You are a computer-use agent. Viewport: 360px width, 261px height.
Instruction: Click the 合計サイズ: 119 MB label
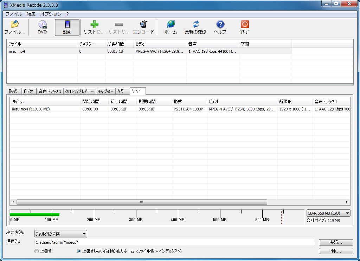tap(323, 221)
